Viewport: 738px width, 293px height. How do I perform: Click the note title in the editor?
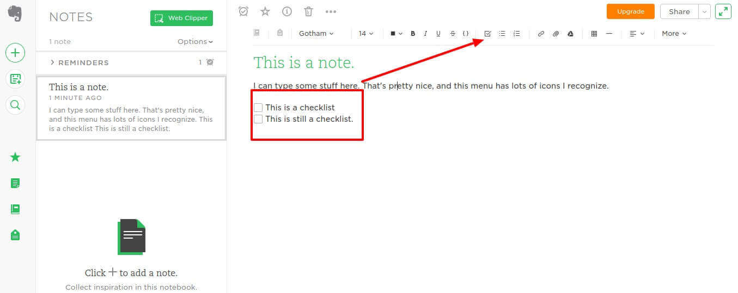[304, 63]
